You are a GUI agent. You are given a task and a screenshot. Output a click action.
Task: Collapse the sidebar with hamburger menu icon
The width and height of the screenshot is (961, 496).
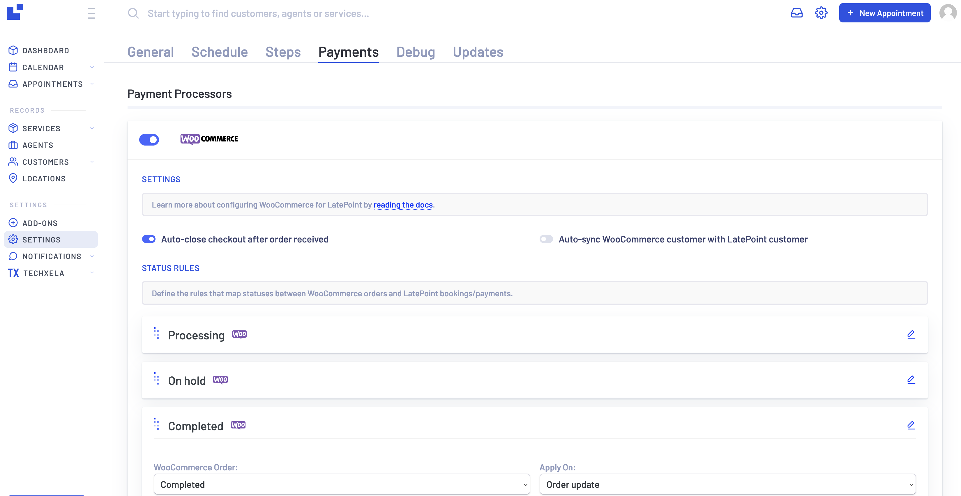click(x=91, y=13)
